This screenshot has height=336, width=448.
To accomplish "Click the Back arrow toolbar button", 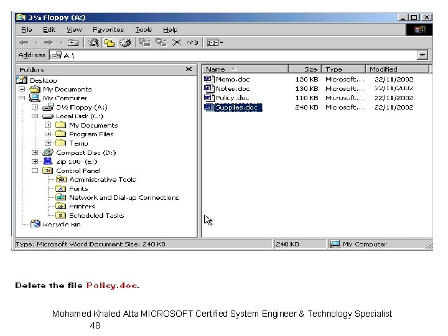I will (24, 43).
